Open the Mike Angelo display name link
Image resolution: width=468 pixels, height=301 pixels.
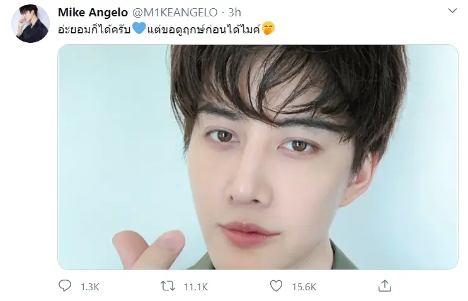tap(93, 13)
